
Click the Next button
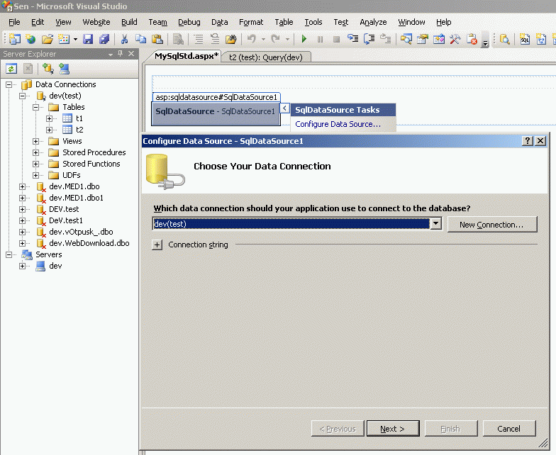click(x=393, y=428)
